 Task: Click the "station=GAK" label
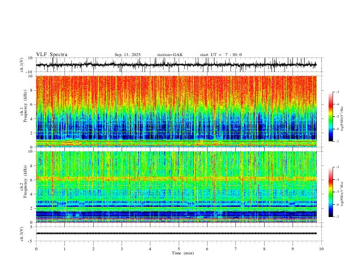point(170,55)
